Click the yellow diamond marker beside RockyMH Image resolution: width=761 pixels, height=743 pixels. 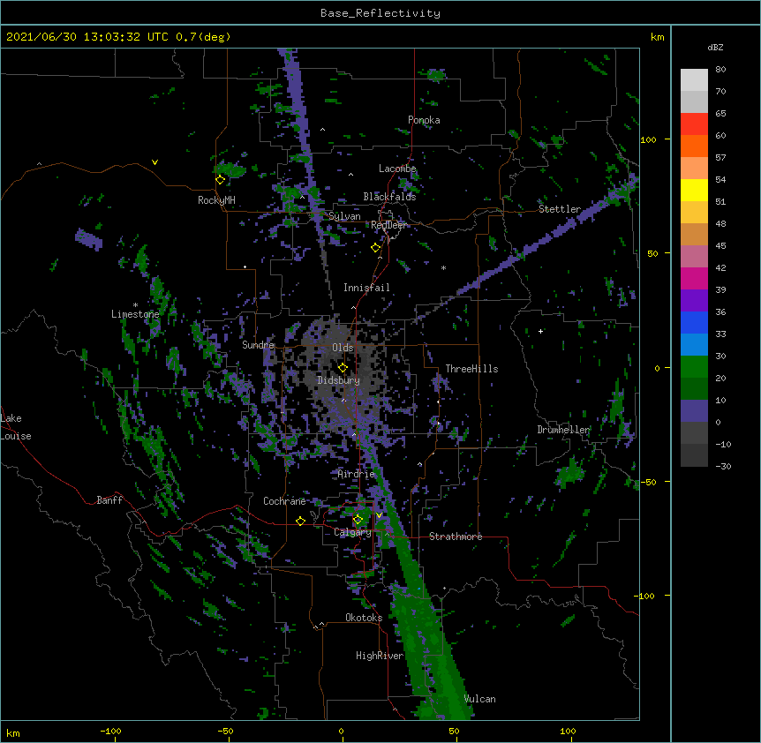(x=221, y=180)
